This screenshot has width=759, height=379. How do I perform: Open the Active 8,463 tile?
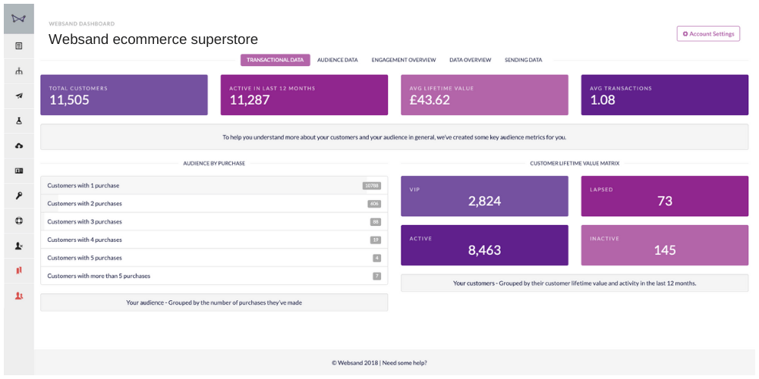pos(484,245)
